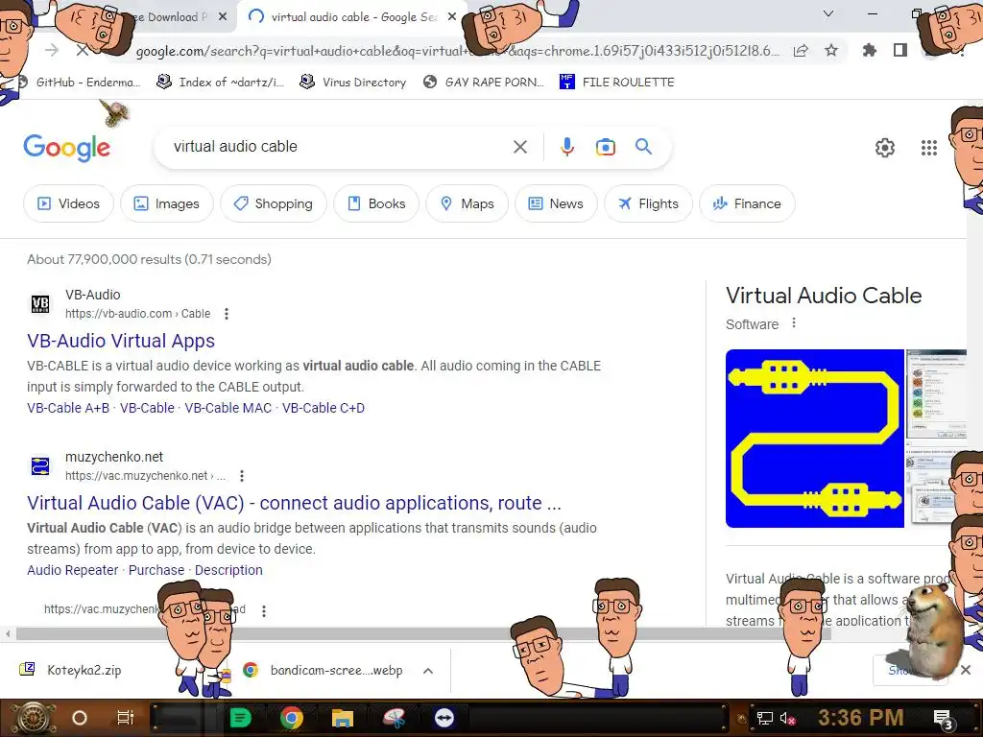Filter results by Videos
This screenshot has height=737, width=983.
pyautogui.click(x=68, y=203)
